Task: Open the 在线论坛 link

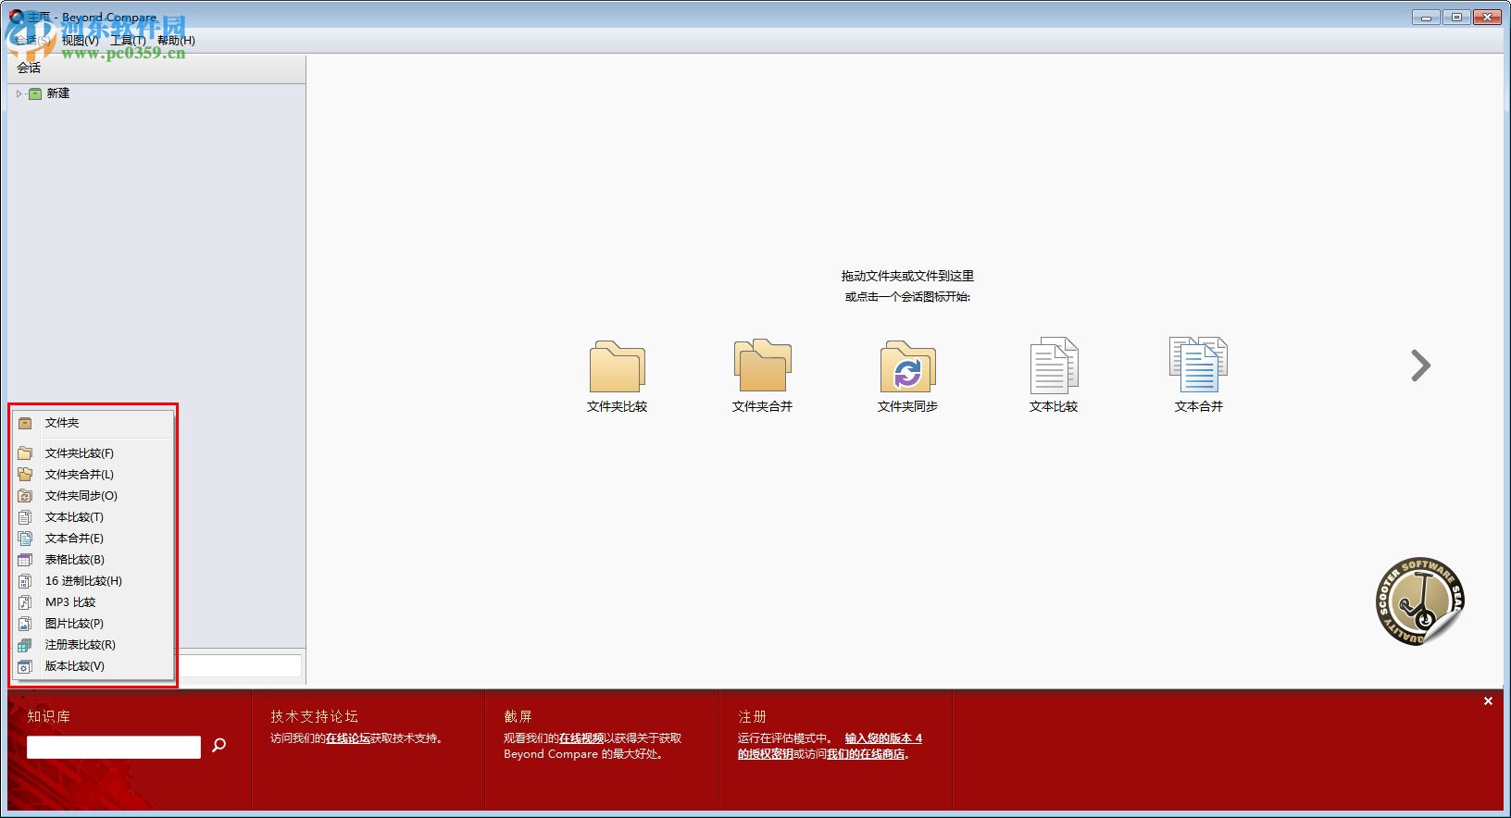Action: pos(348,738)
